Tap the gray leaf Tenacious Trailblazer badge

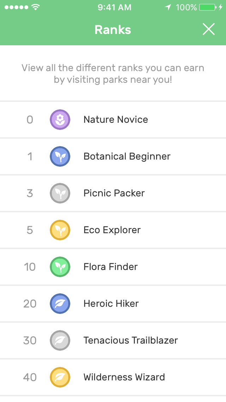[x=60, y=340]
